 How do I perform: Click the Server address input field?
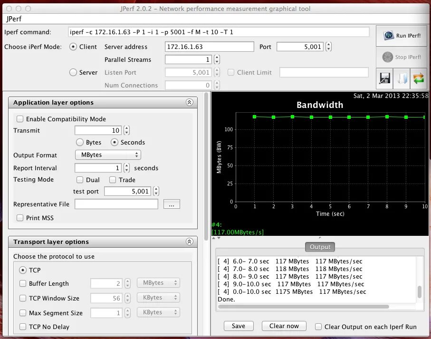209,47
